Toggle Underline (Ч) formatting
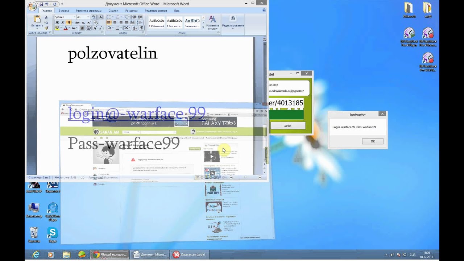 69,22
